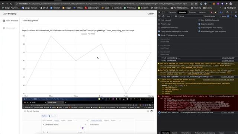Viewport: 238px width, 134px height.
Task: Enable Preserve log checkbox
Action: coord(159,24)
